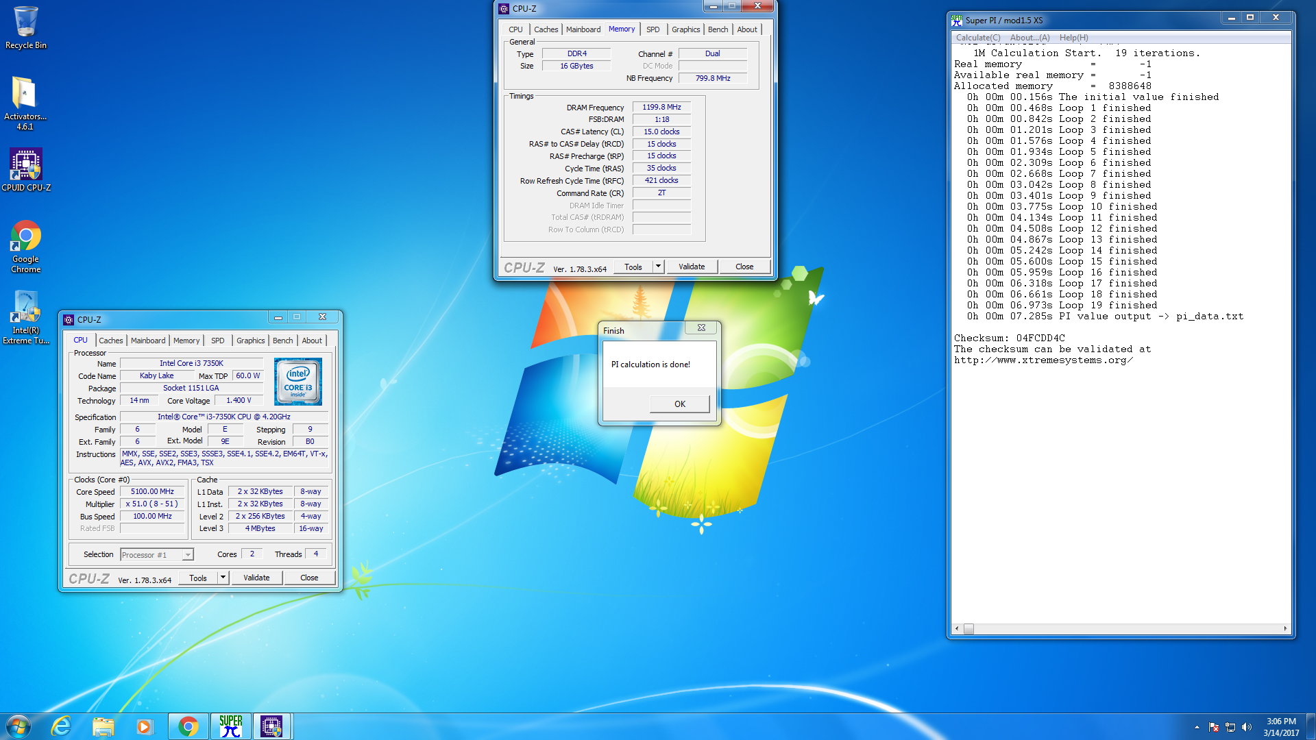Open network status tray icon

click(1230, 727)
